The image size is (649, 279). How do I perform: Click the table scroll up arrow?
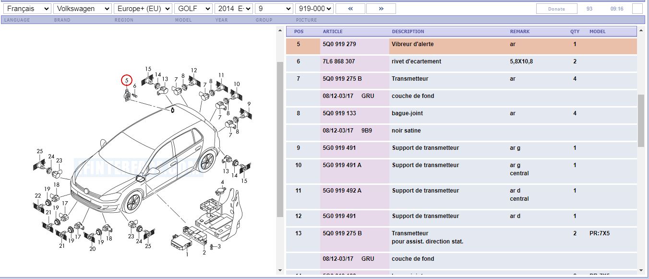(641, 31)
